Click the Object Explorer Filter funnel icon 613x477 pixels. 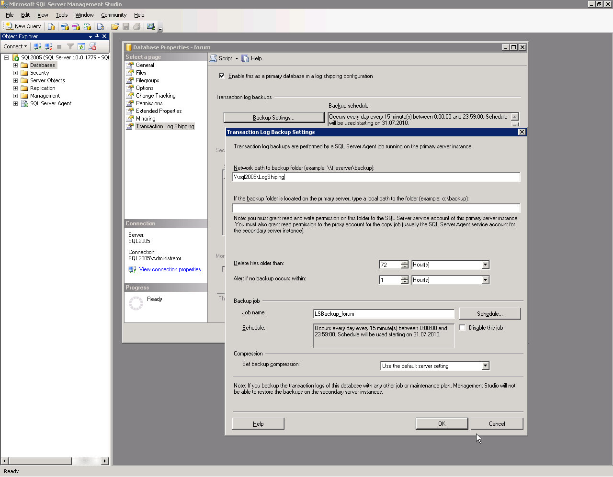tap(70, 46)
